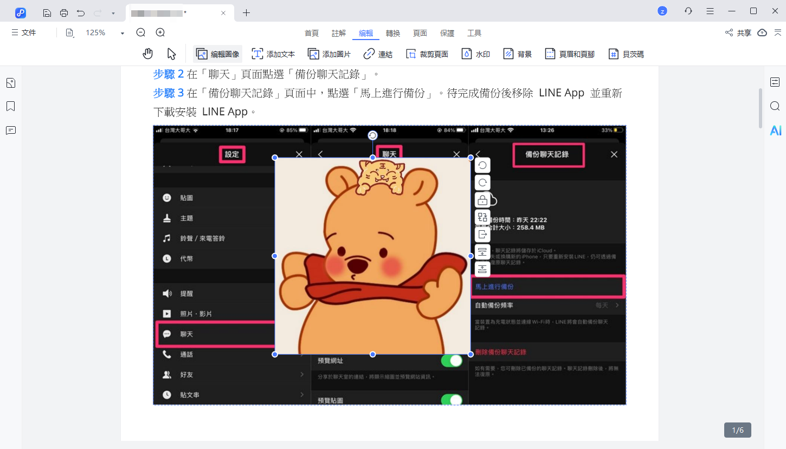Click the 1/6 page indicator
This screenshot has height=449, width=786.
coord(738,430)
